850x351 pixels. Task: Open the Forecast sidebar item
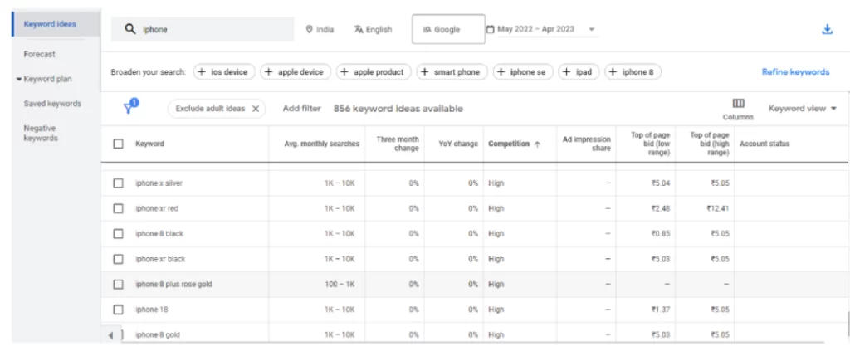[40, 54]
